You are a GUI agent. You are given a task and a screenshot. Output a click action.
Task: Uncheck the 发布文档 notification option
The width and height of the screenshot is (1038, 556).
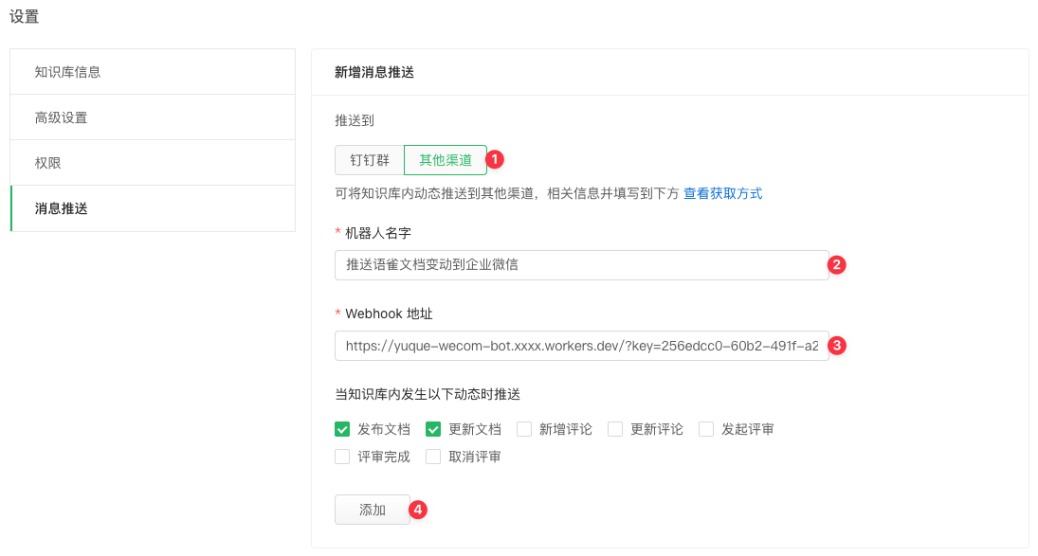[x=342, y=429]
